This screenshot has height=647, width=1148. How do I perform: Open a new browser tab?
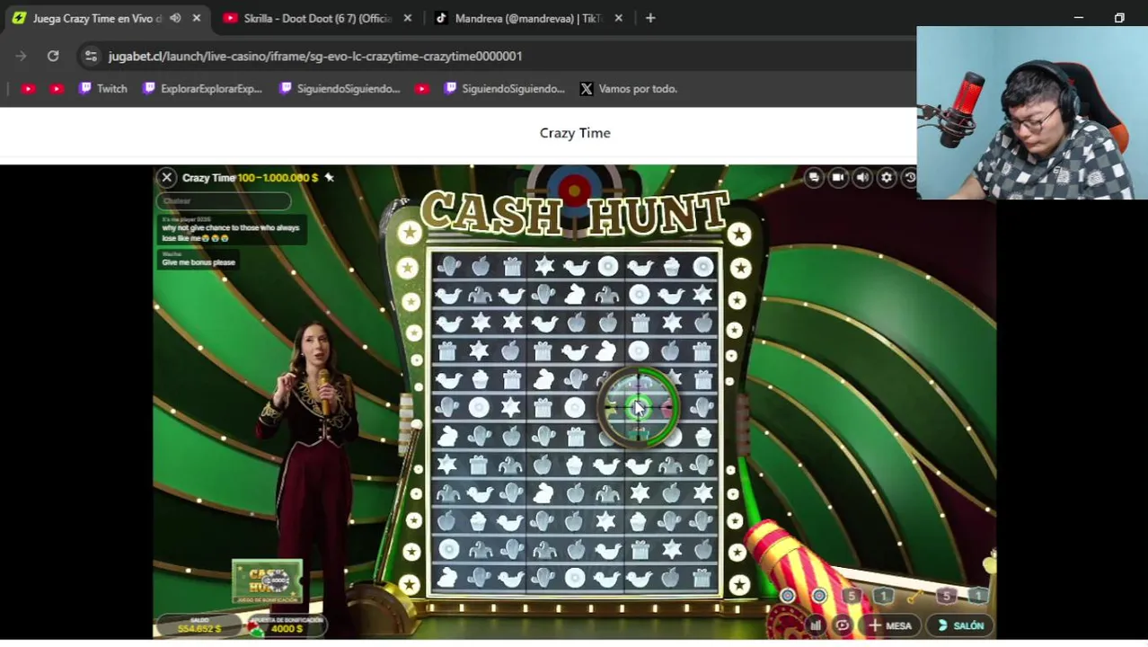(x=650, y=18)
